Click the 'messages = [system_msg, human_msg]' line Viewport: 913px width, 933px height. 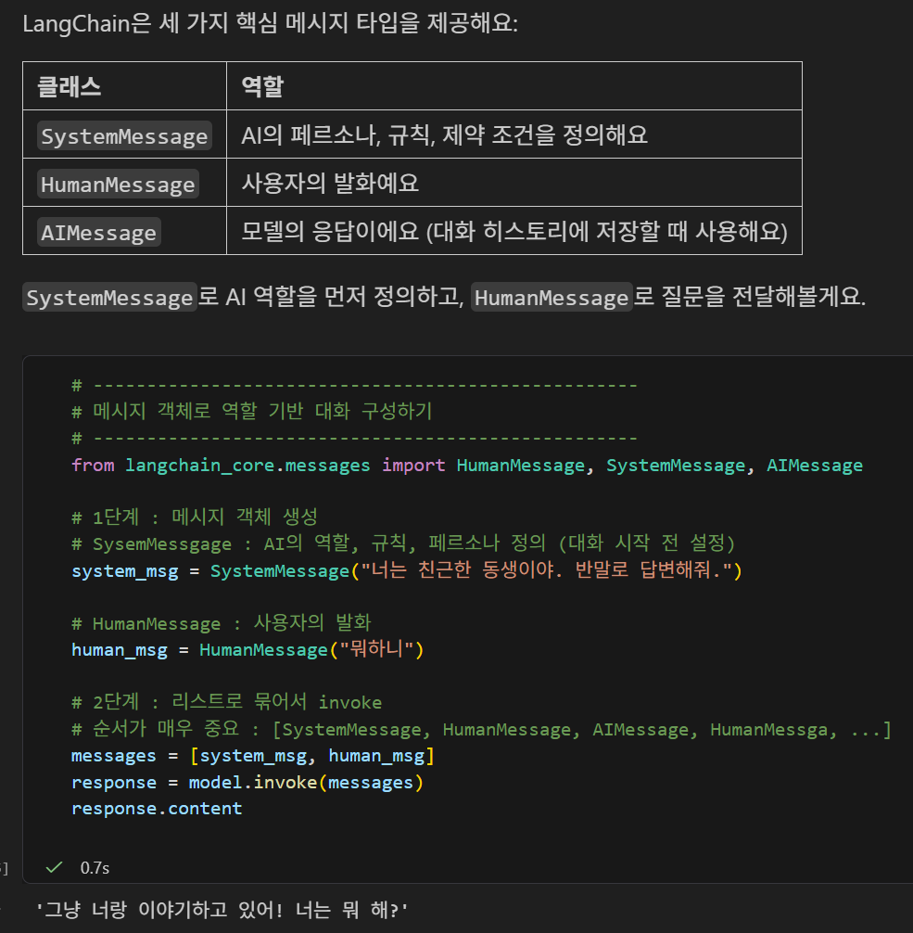coord(253,756)
